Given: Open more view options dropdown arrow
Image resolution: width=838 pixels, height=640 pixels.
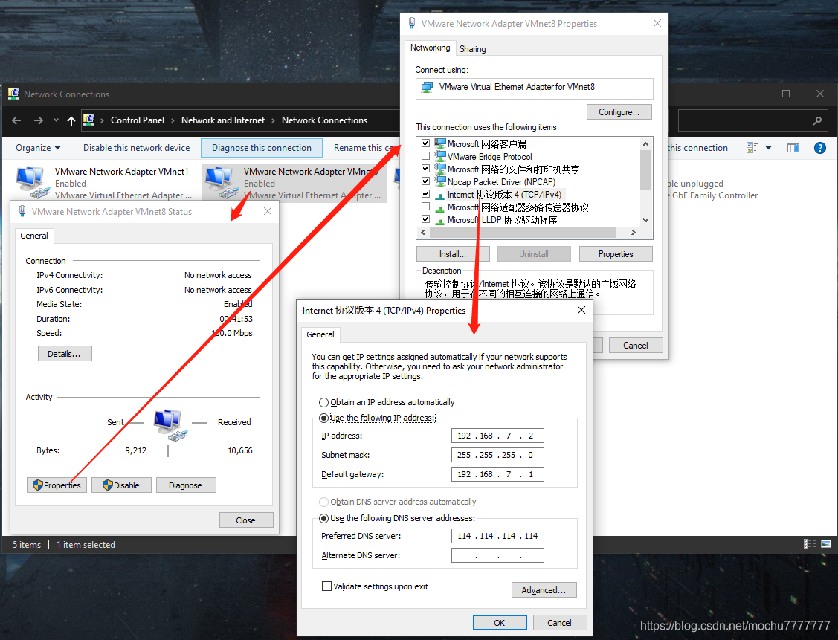Looking at the screenshot, I should 769,148.
